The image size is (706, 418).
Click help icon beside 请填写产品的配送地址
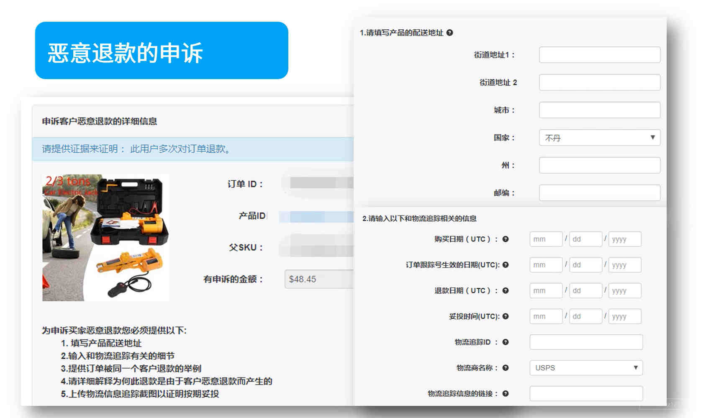click(x=449, y=33)
